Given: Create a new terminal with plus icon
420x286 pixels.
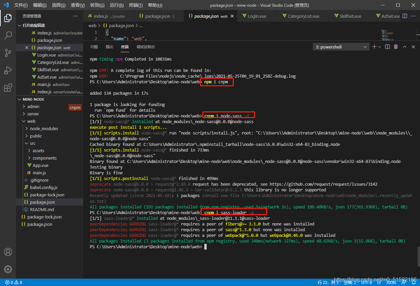Looking at the screenshot, I should click(375, 47).
